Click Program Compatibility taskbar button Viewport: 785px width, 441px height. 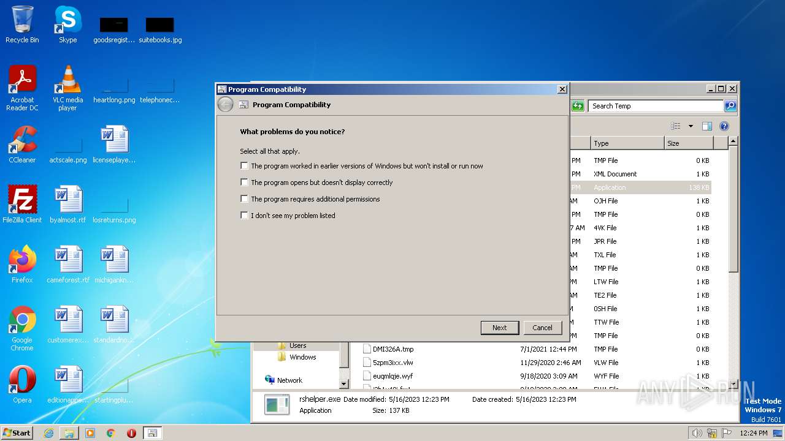point(152,433)
